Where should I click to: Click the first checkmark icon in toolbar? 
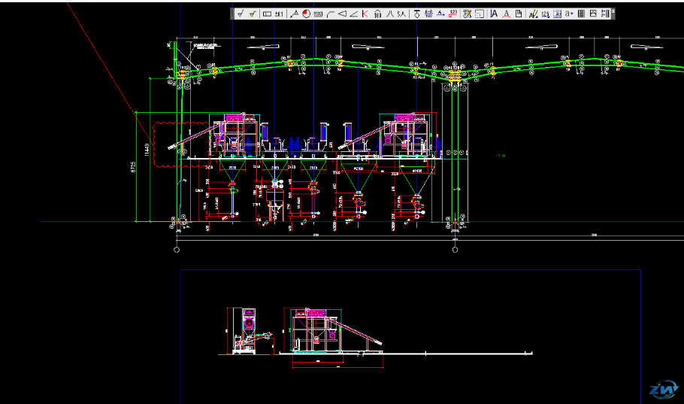pyautogui.click(x=241, y=14)
